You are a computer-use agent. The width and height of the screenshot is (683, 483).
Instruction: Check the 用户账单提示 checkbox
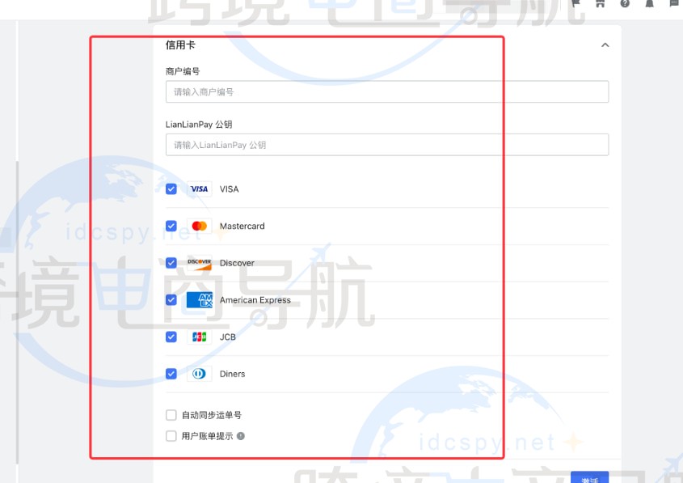tap(171, 436)
